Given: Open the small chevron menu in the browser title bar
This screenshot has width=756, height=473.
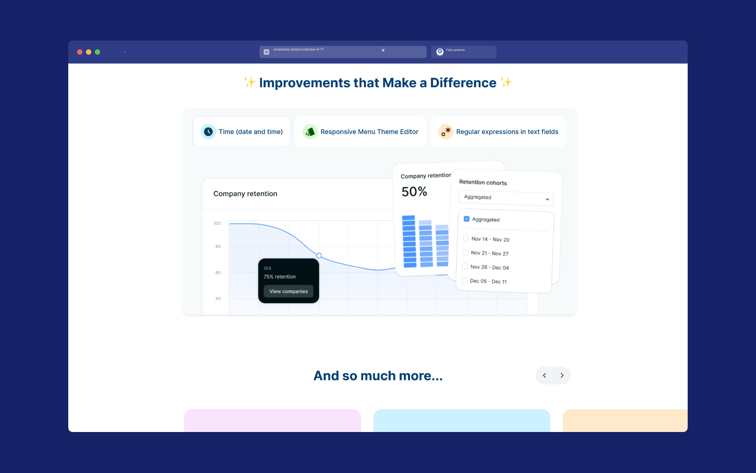Looking at the screenshot, I should (124, 52).
